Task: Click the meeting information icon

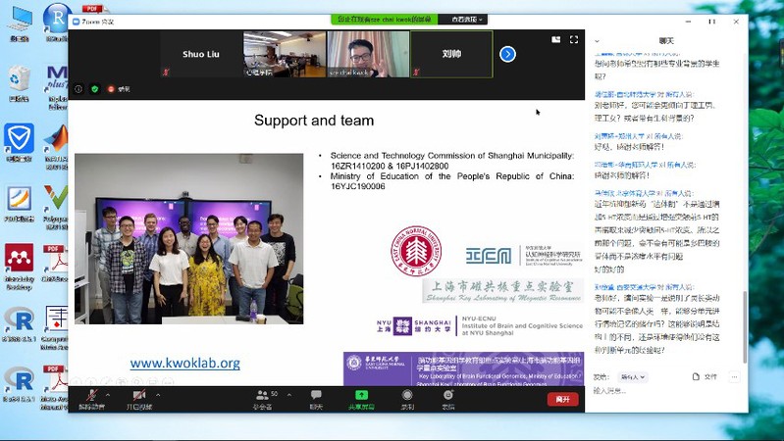Action: click(x=78, y=89)
